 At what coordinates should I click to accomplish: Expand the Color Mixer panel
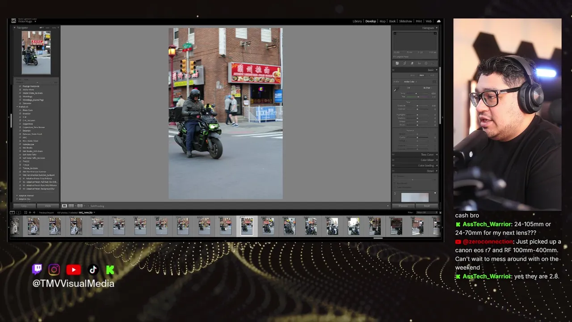coord(437,160)
